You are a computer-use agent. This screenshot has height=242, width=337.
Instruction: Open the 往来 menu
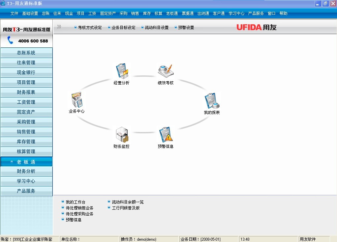pos(57,13)
